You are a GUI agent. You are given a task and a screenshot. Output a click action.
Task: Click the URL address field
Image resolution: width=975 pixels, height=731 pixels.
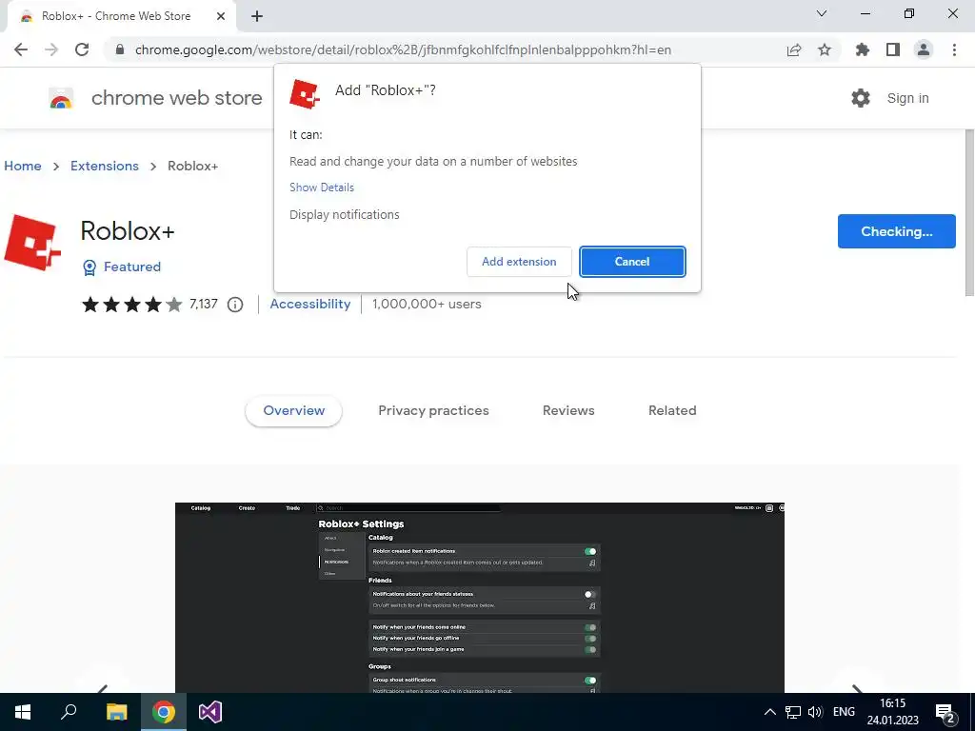pyautogui.click(x=403, y=49)
